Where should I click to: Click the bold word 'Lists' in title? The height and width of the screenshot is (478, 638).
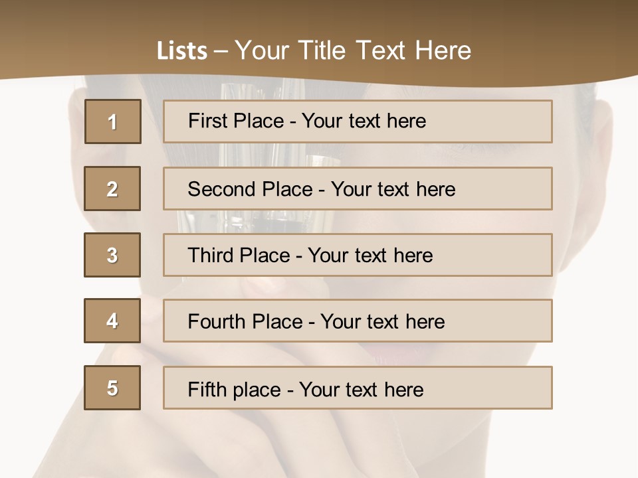click(x=182, y=51)
